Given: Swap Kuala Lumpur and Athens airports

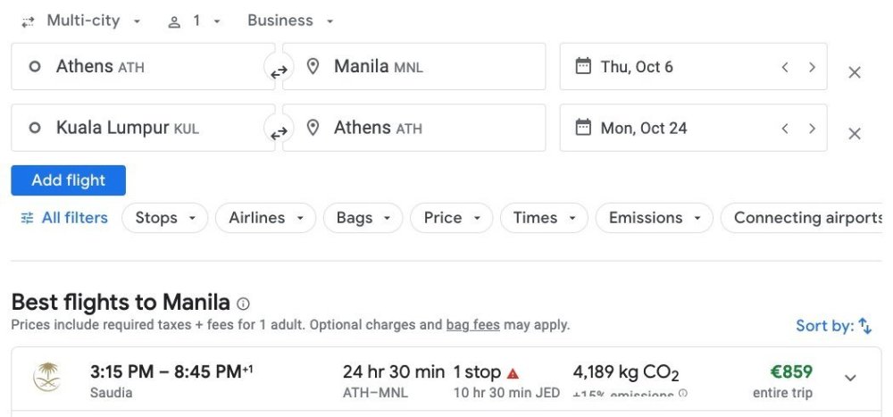Looking at the screenshot, I should click(279, 132).
